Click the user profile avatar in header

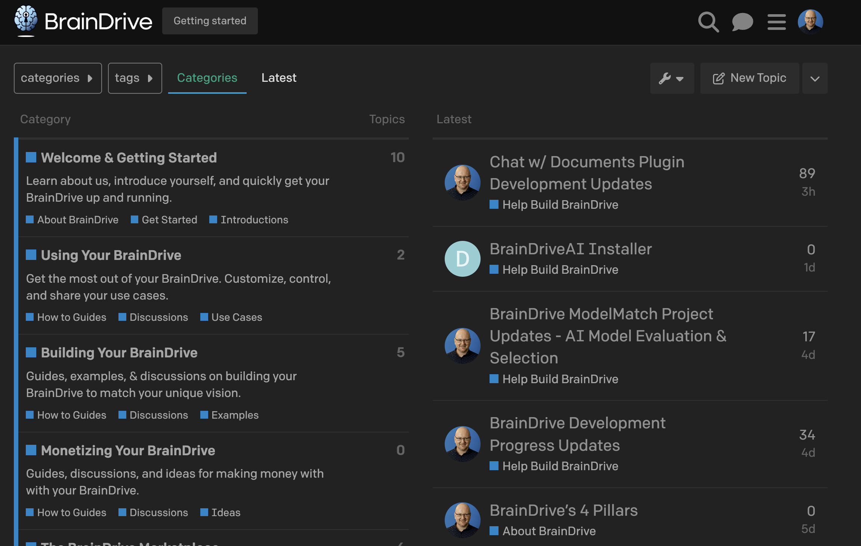810,22
